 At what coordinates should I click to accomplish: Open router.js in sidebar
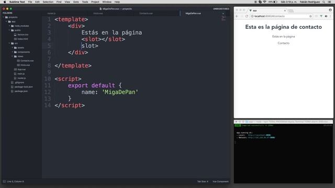click(21, 78)
